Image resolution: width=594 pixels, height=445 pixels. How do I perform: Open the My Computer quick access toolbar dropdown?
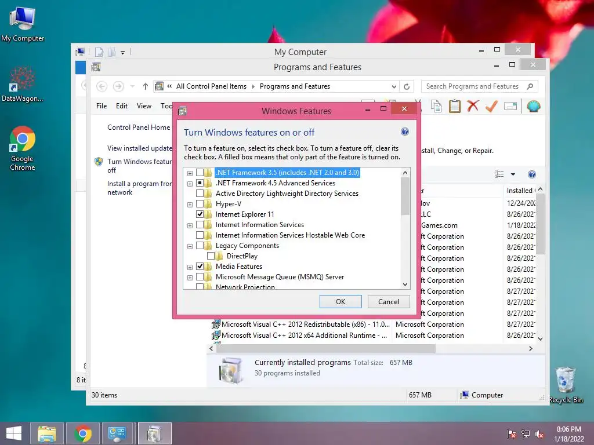[x=123, y=52]
